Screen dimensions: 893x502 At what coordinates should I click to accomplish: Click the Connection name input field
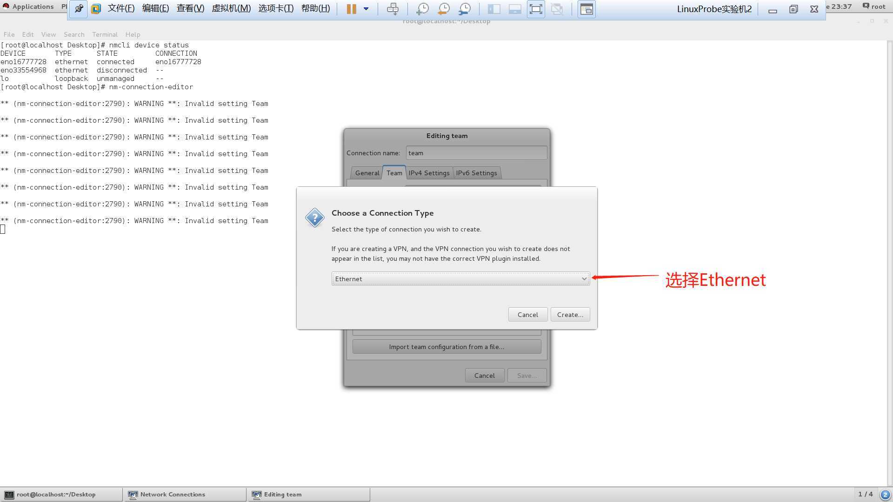point(475,152)
